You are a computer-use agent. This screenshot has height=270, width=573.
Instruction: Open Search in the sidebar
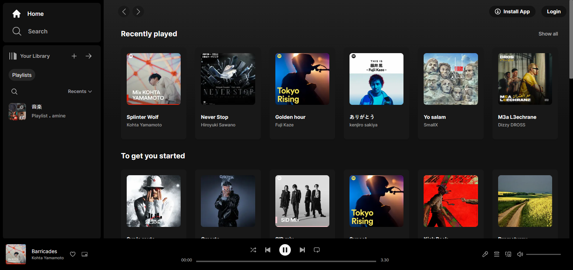(x=30, y=31)
